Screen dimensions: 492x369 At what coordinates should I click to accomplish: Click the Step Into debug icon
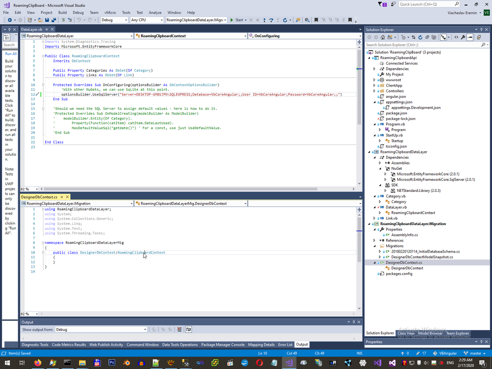click(264, 20)
